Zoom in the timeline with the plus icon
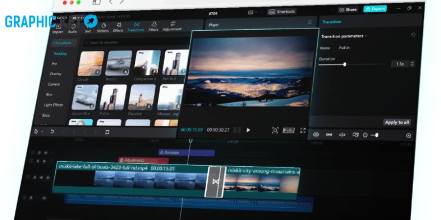 pyautogui.click(x=408, y=135)
